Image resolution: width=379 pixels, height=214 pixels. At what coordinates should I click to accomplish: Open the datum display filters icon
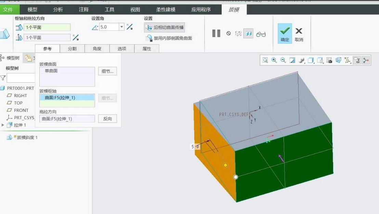348,60
